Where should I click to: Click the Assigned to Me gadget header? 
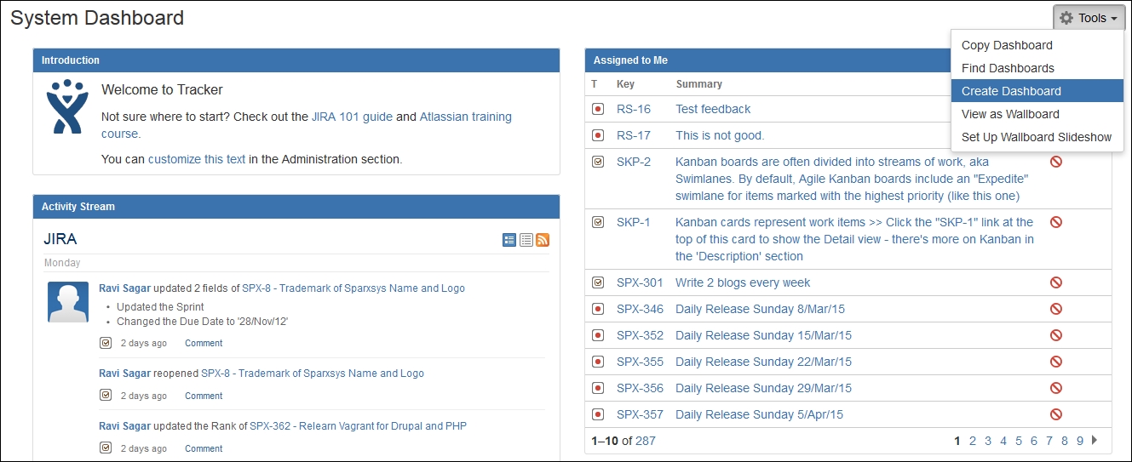coord(848,60)
